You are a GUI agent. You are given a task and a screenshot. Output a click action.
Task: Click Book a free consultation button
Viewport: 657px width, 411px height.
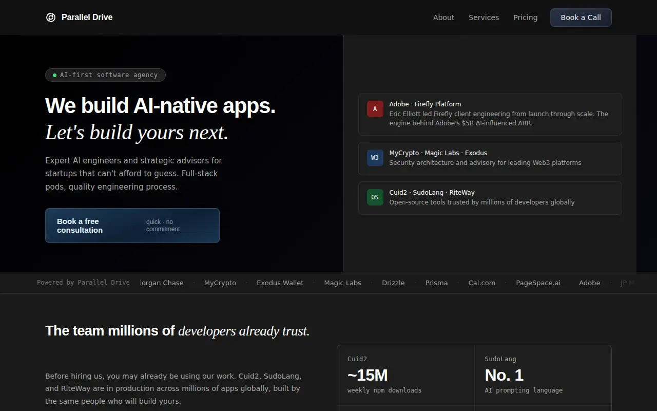click(132, 226)
